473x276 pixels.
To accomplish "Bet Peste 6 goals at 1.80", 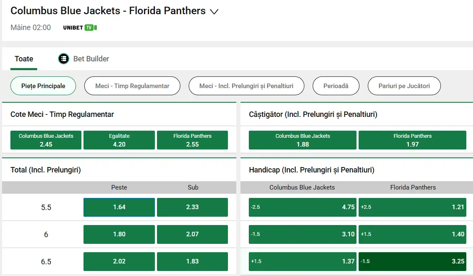I will (119, 234).
